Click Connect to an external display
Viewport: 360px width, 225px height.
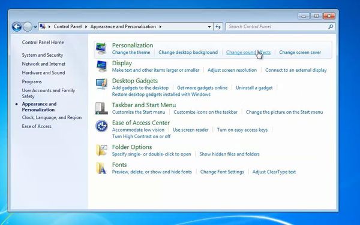pos(296,70)
